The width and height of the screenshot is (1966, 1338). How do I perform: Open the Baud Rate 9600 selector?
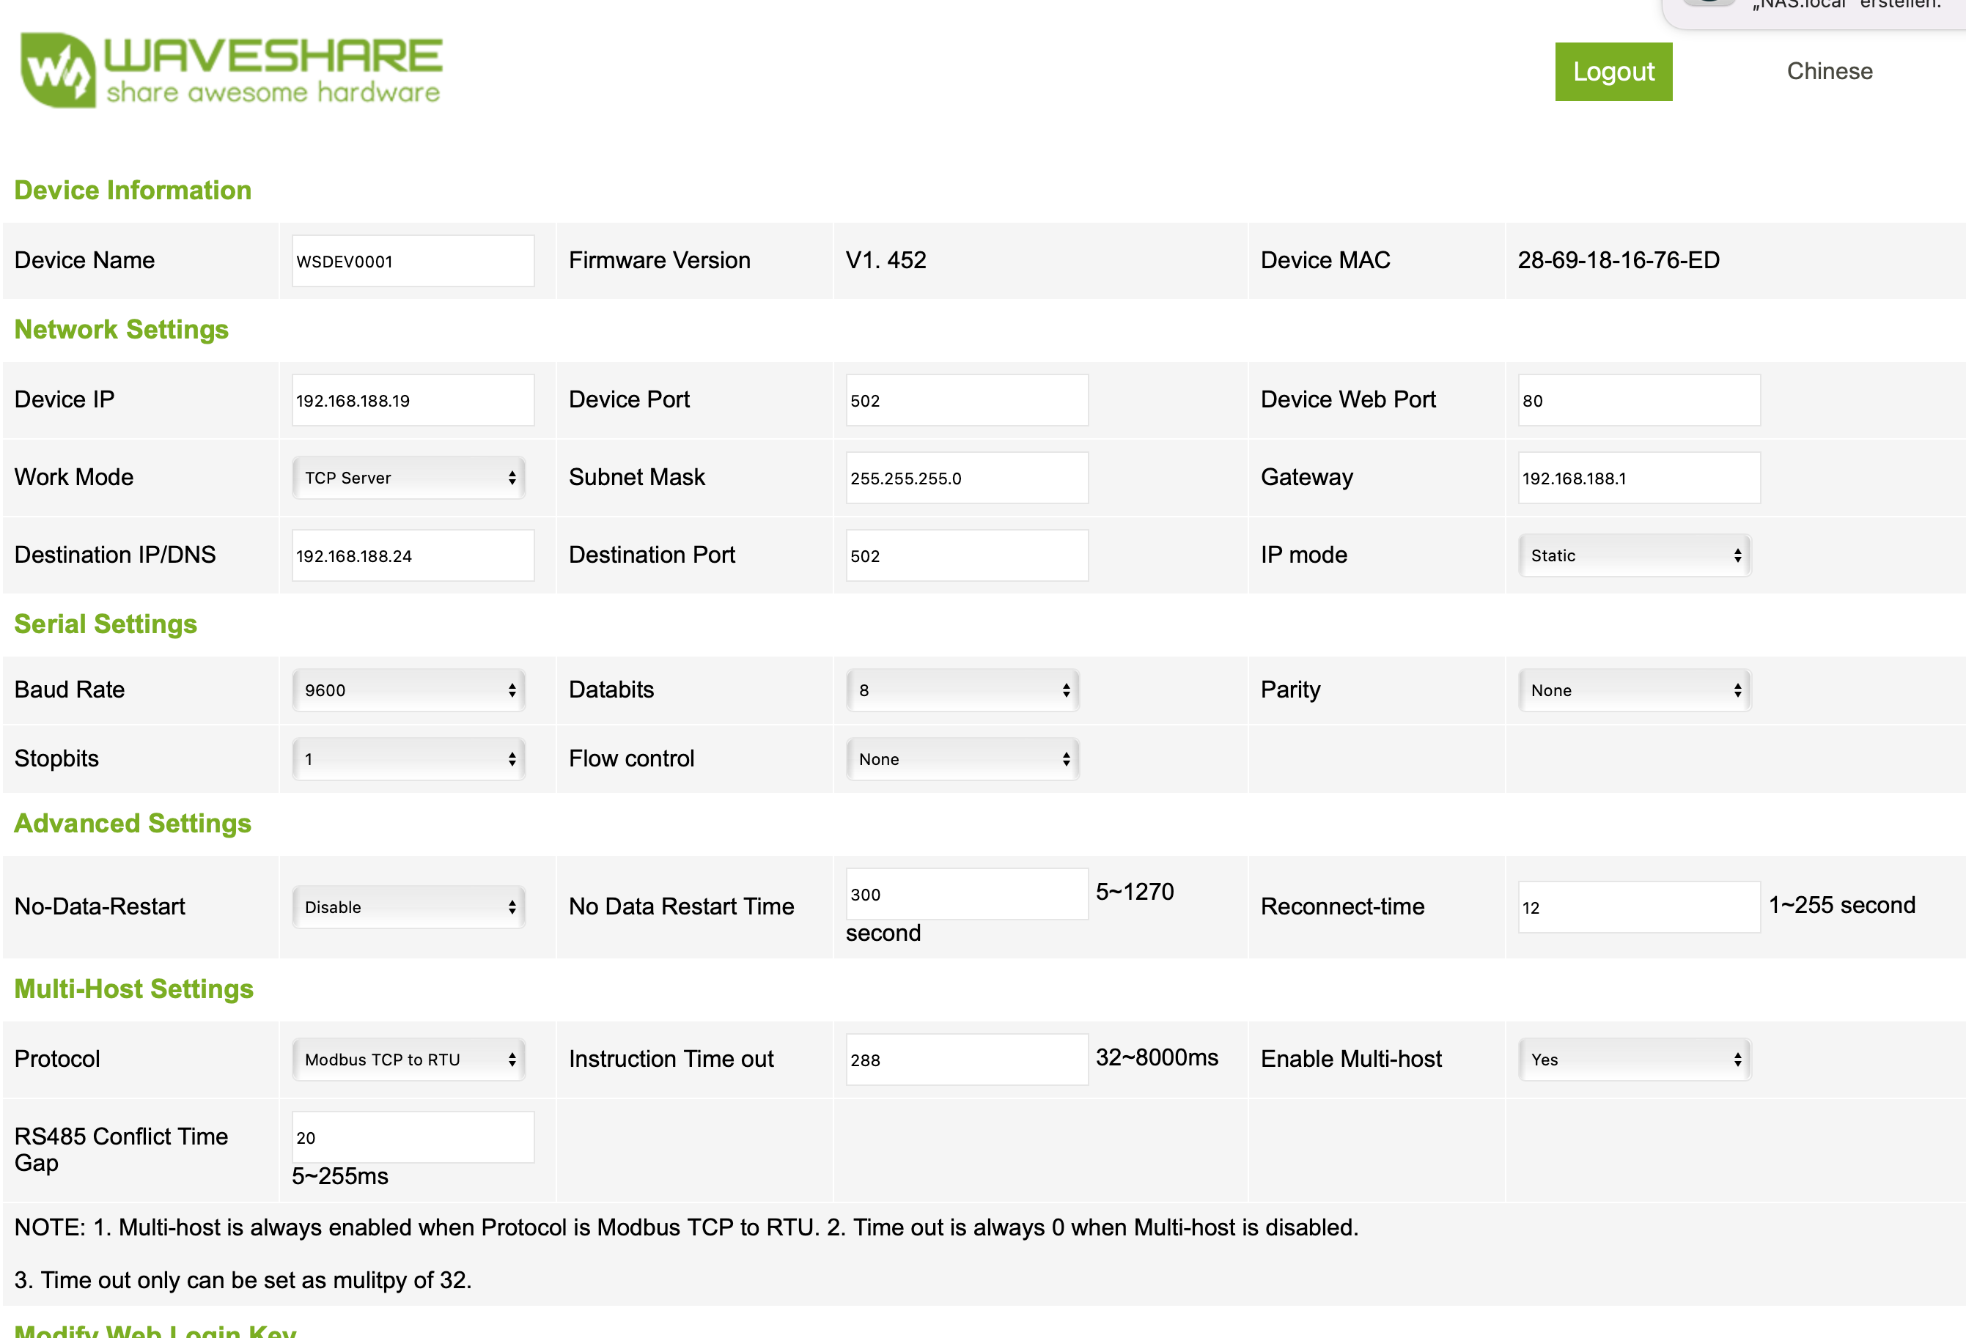[x=408, y=690]
